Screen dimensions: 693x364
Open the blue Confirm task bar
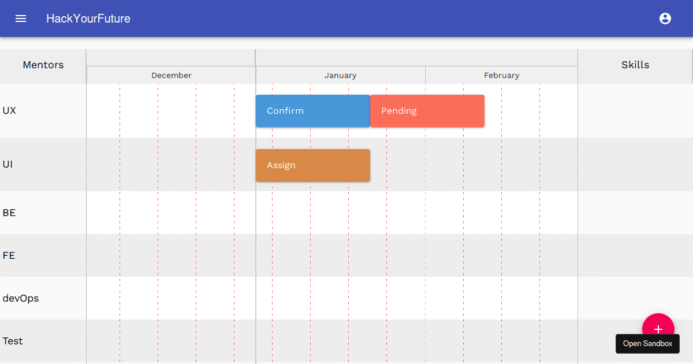point(313,111)
